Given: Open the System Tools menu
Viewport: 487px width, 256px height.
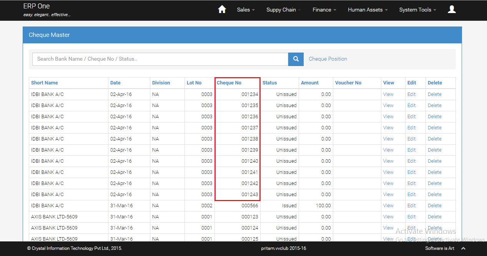Looking at the screenshot, I should click(417, 10).
